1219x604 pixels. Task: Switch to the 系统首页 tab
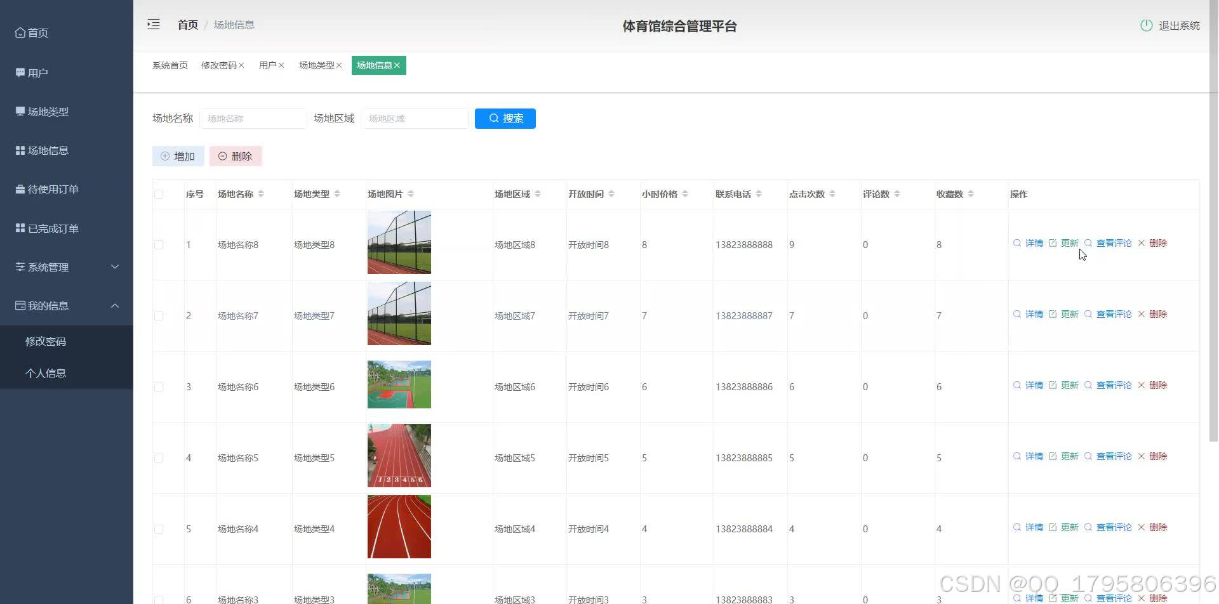(170, 65)
